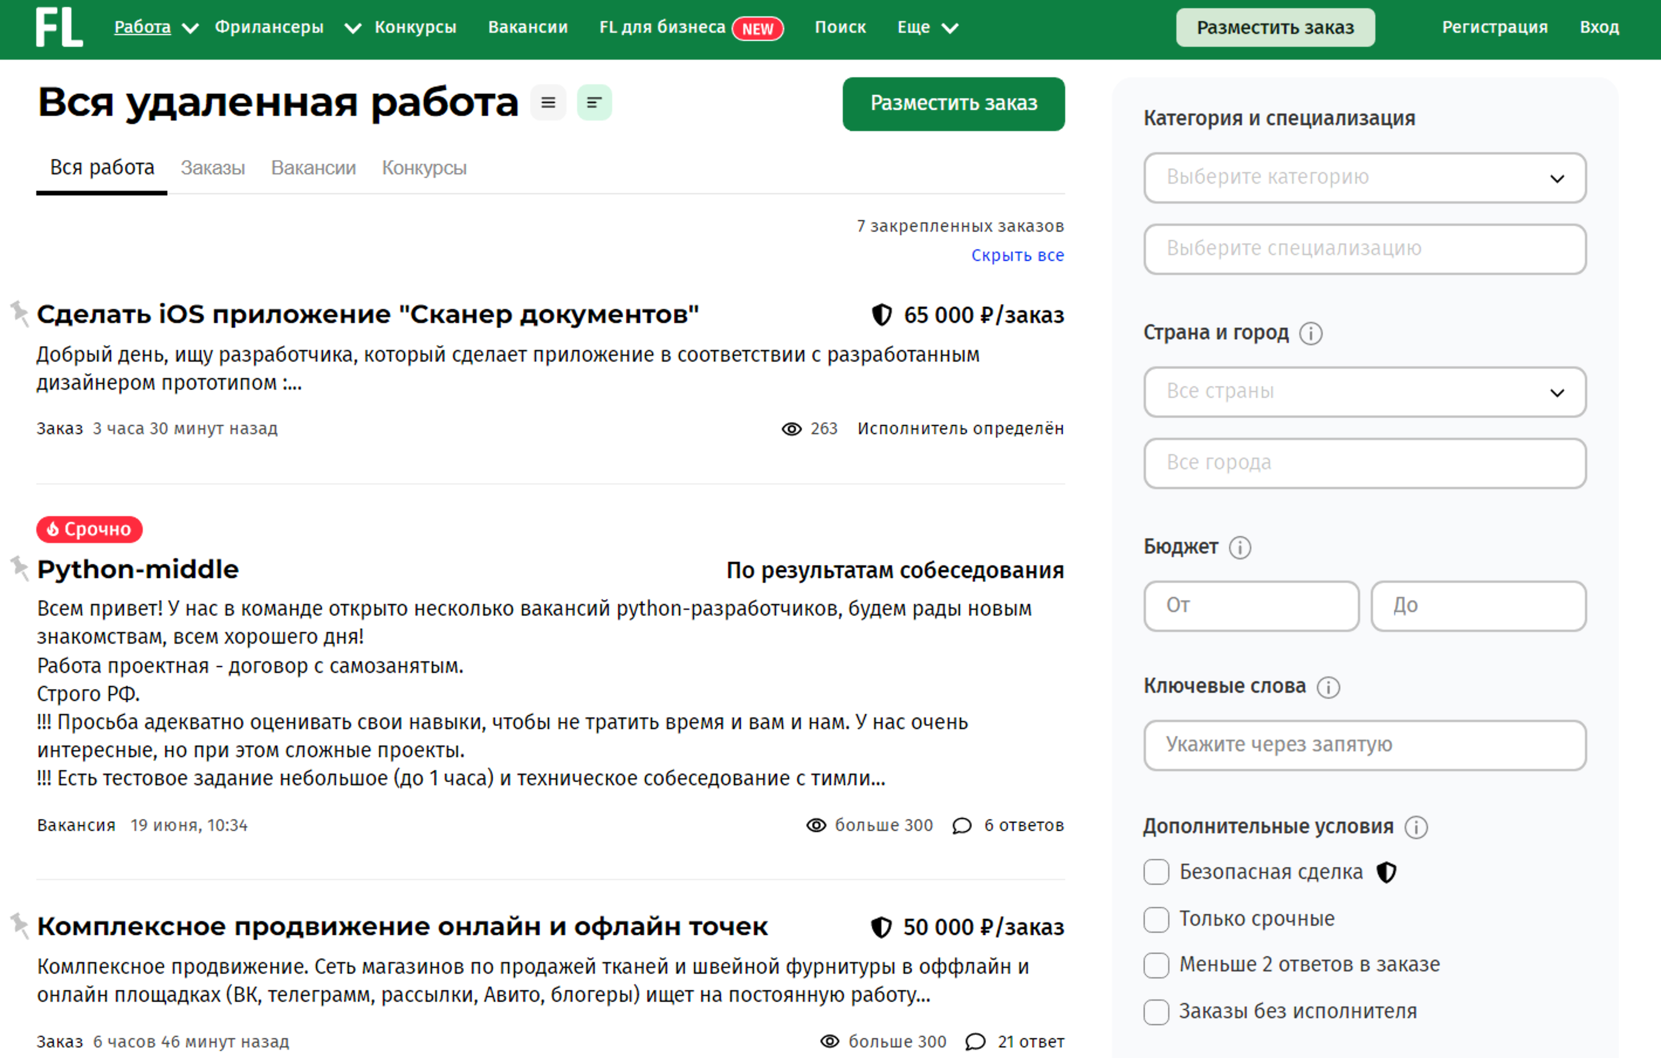1661x1058 pixels.
Task: Focus the budget От input field
Action: (x=1251, y=606)
